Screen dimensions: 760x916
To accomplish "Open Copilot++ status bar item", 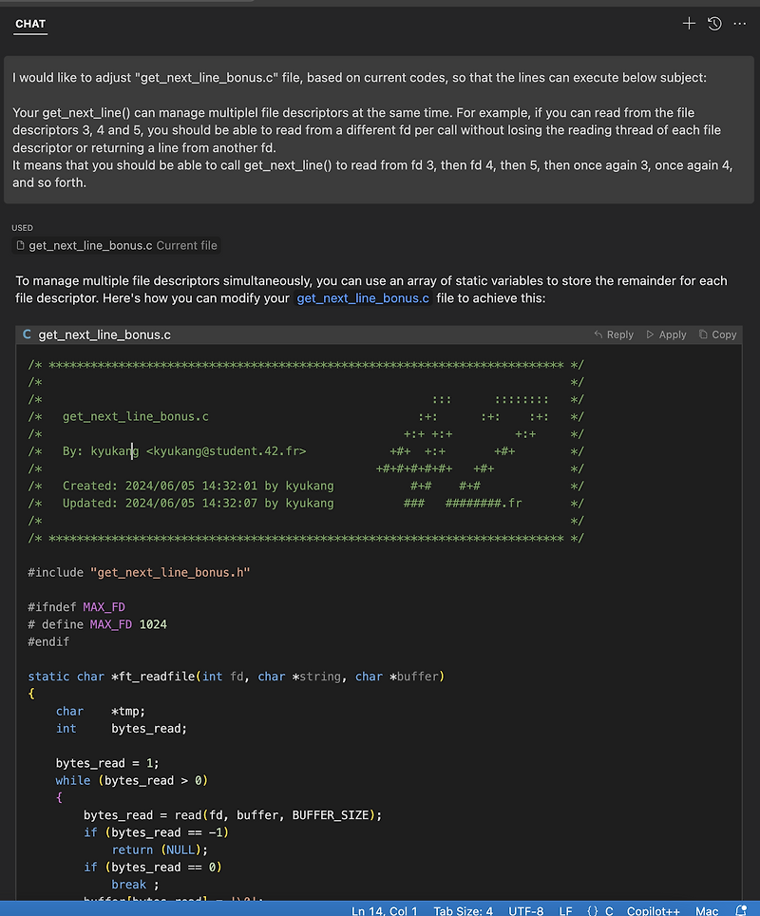I will pos(655,910).
